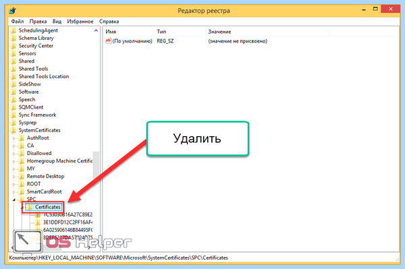
Task: Select subkey 3E1DDFD12C2FF16AF
Action: pos(67,222)
